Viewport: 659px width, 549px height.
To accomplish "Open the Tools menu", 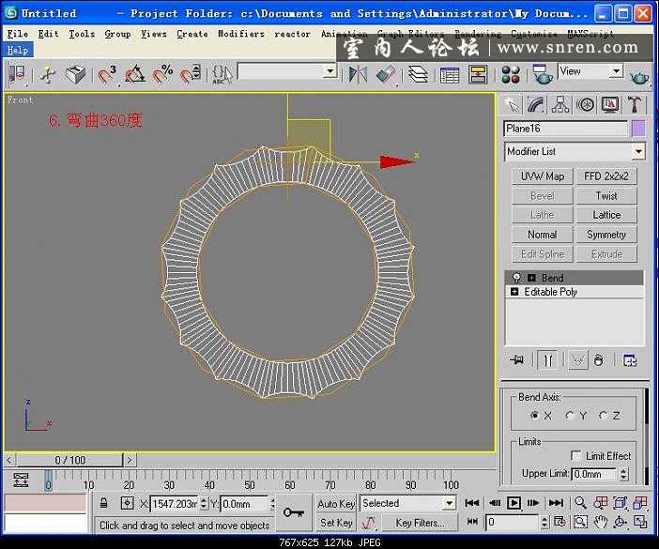I will [82, 34].
